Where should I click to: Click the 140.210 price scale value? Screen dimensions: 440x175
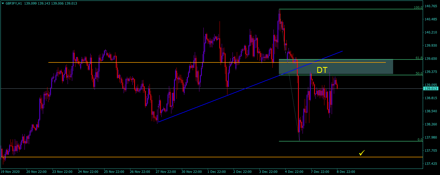pos(431,32)
